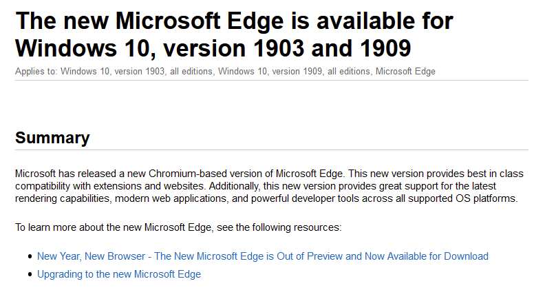
Task: Click the bullet before the Upgrading link
Action: point(30,275)
